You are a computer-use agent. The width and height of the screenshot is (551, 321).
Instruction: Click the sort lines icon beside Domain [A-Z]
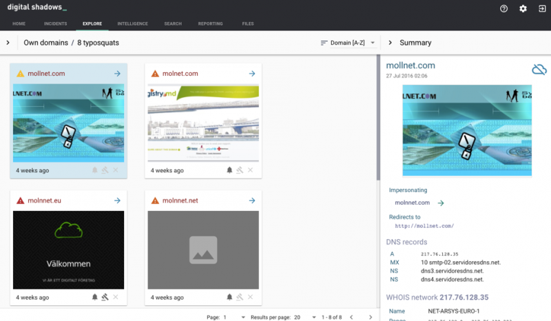(324, 43)
